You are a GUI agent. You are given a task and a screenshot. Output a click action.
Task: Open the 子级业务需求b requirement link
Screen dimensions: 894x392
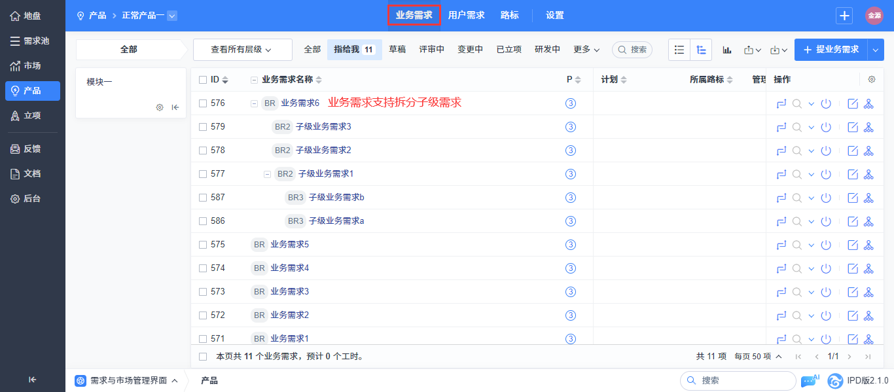336,198
